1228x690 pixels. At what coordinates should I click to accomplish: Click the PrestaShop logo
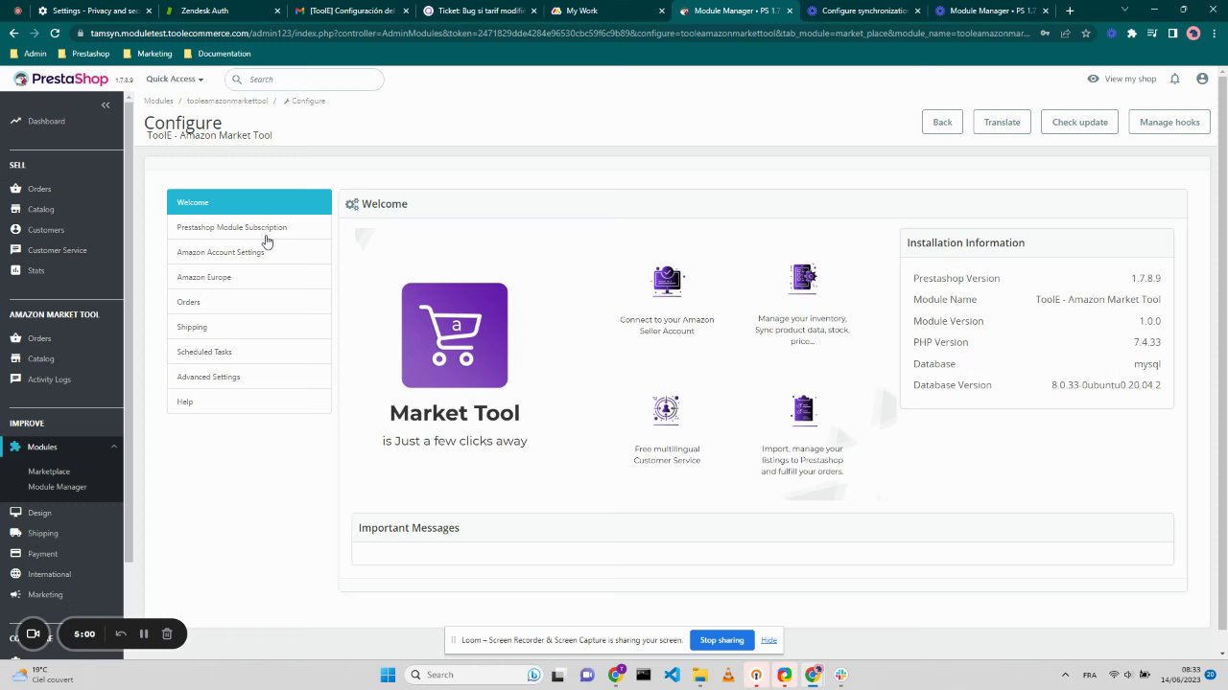pos(60,79)
